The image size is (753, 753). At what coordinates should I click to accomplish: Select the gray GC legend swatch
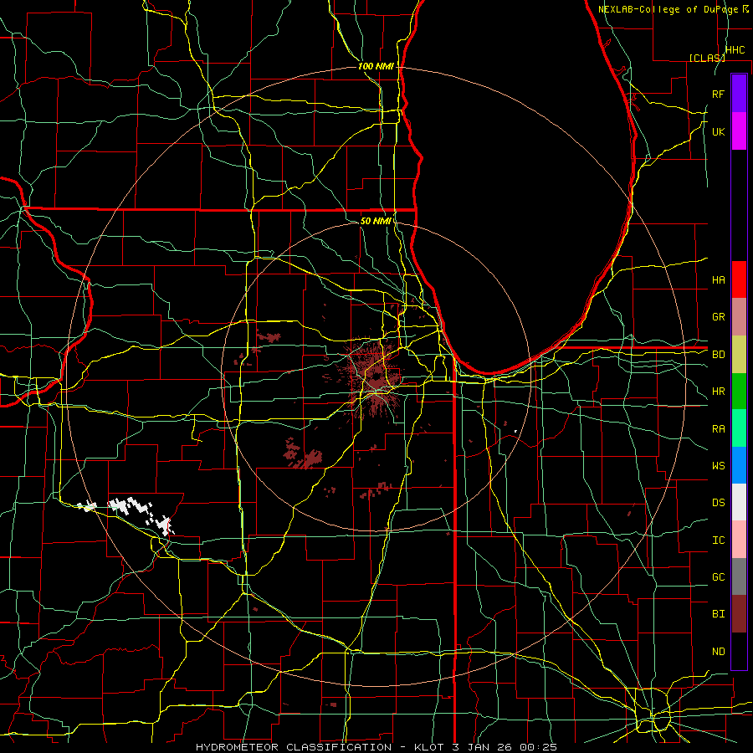739,576
